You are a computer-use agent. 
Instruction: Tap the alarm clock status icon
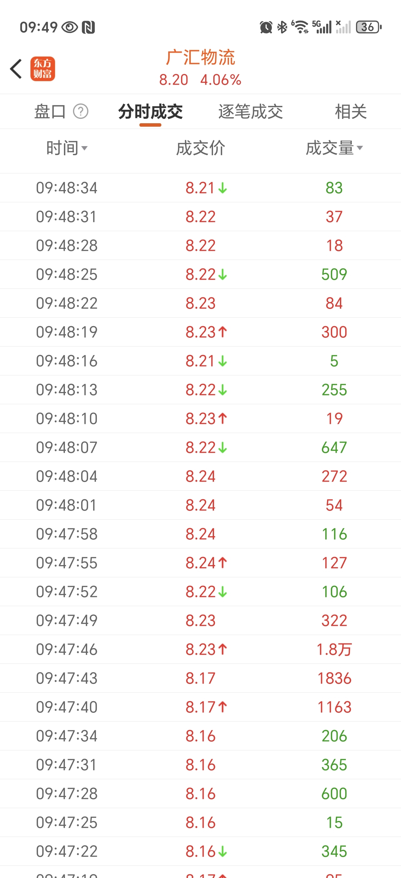point(266,27)
